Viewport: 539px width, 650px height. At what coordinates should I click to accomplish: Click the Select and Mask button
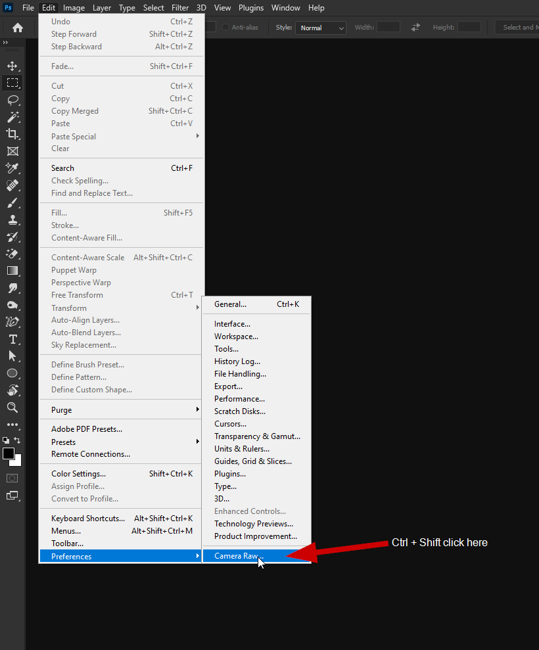click(519, 27)
